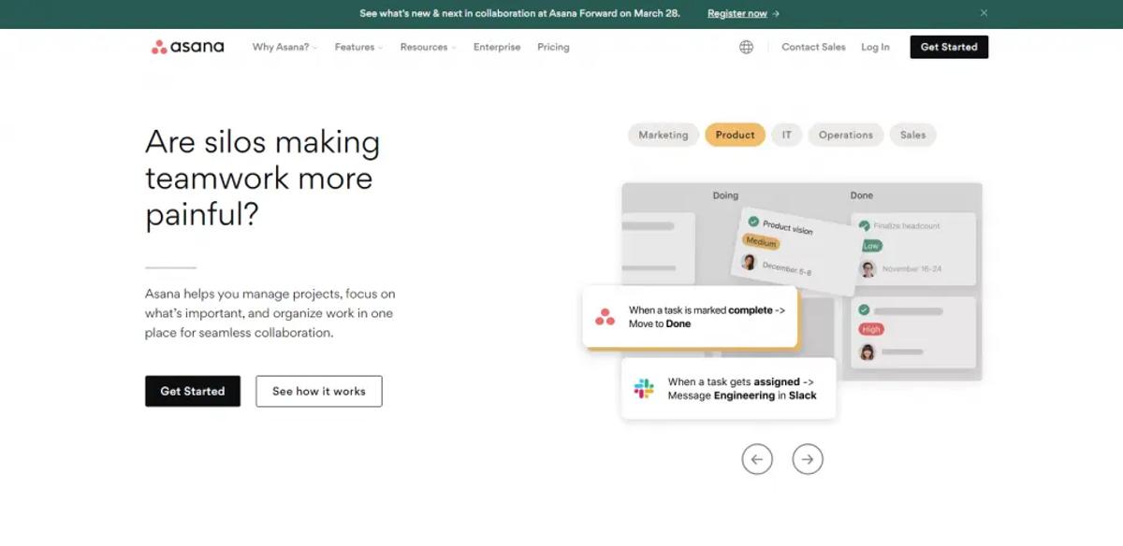Expand the Resources menu
The image size is (1123, 546).
coord(428,47)
